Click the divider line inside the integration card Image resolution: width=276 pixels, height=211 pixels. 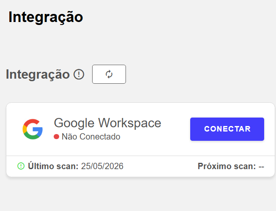point(140,156)
